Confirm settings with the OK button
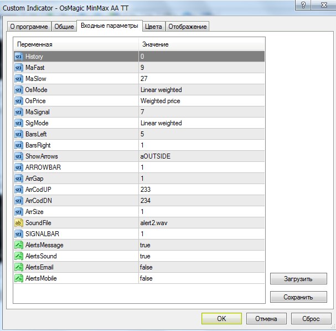Viewport: 336px width, 331px height. pyautogui.click(x=221, y=319)
